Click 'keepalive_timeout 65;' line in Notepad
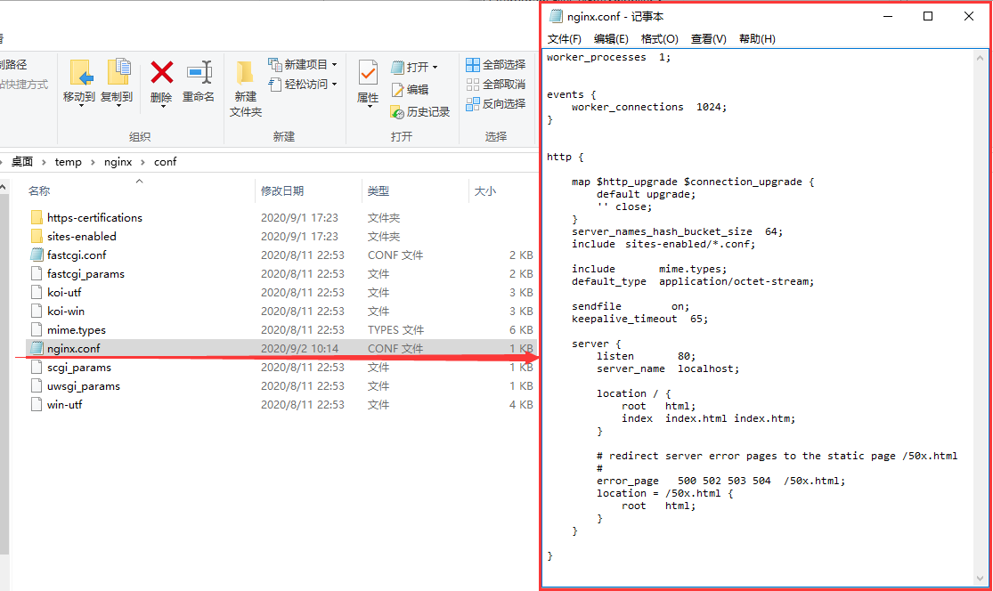The height and width of the screenshot is (591, 993). 639,319
